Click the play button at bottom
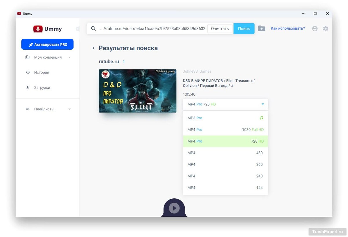 (174, 208)
